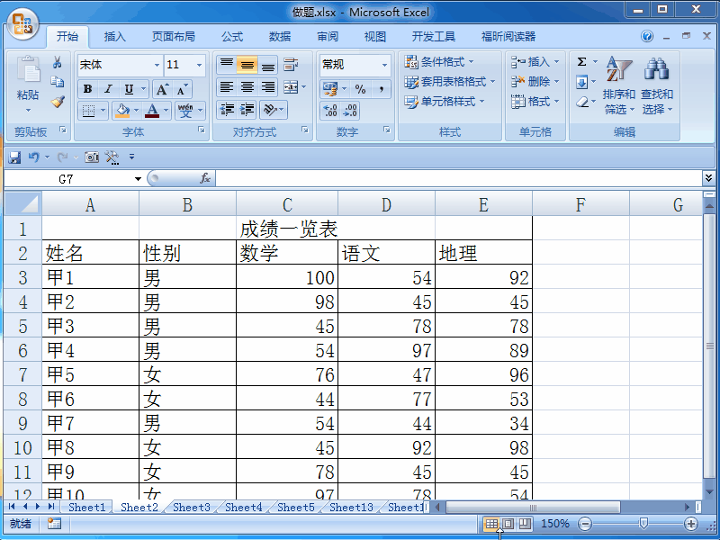720x540 pixels.
Task: Click zoom in plus button
Action: point(691,524)
